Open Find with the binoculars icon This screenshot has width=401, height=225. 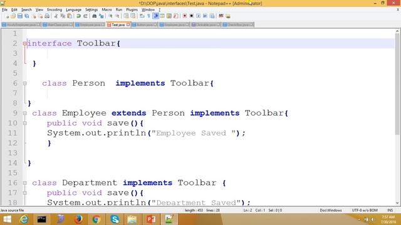95,16
